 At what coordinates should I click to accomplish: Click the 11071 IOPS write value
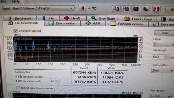coord(113,82)
